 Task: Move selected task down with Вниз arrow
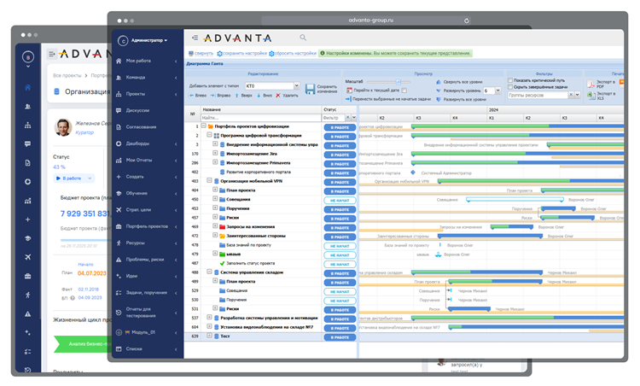pyautogui.click(x=264, y=96)
